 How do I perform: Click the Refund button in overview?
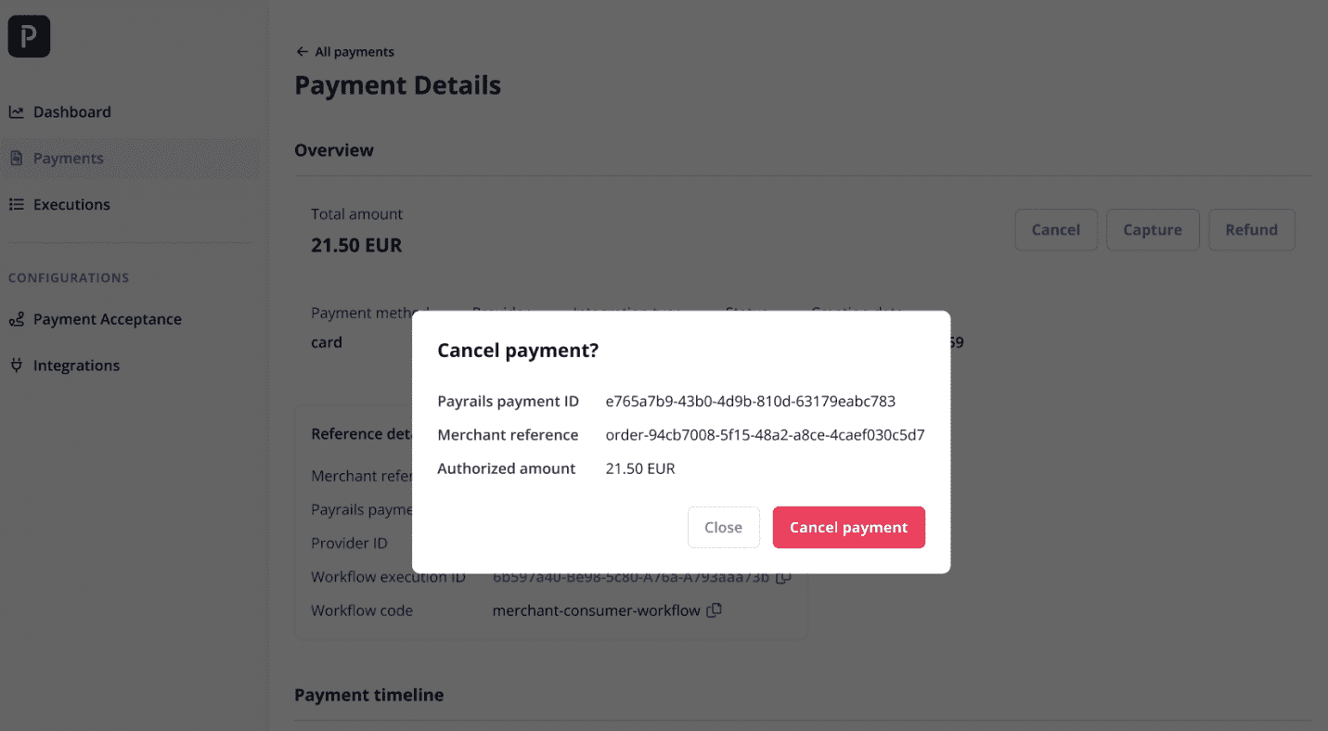[x=1251, y=230]
